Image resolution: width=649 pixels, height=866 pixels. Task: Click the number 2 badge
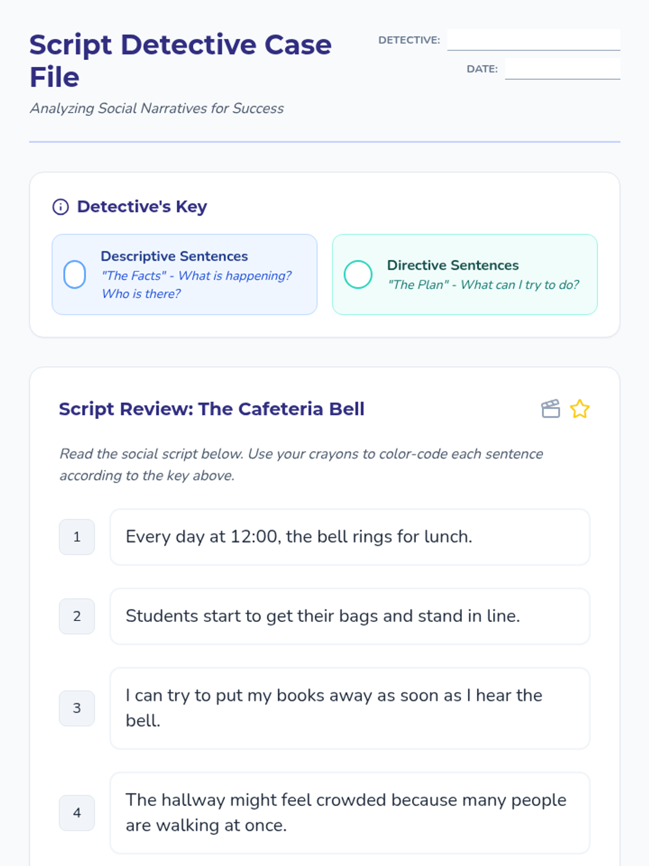pos(77,616)
